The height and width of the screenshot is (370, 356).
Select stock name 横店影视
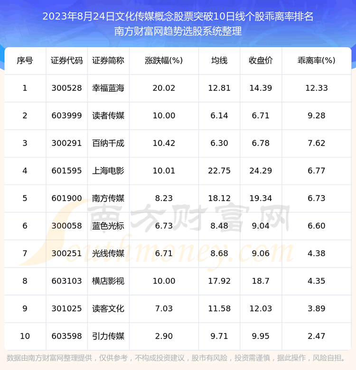click(108, 281)
